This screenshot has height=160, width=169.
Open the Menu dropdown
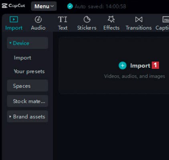pos(44,6)
